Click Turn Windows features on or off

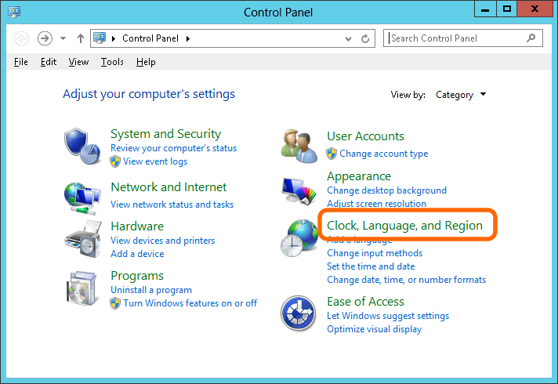click(190, 303)
